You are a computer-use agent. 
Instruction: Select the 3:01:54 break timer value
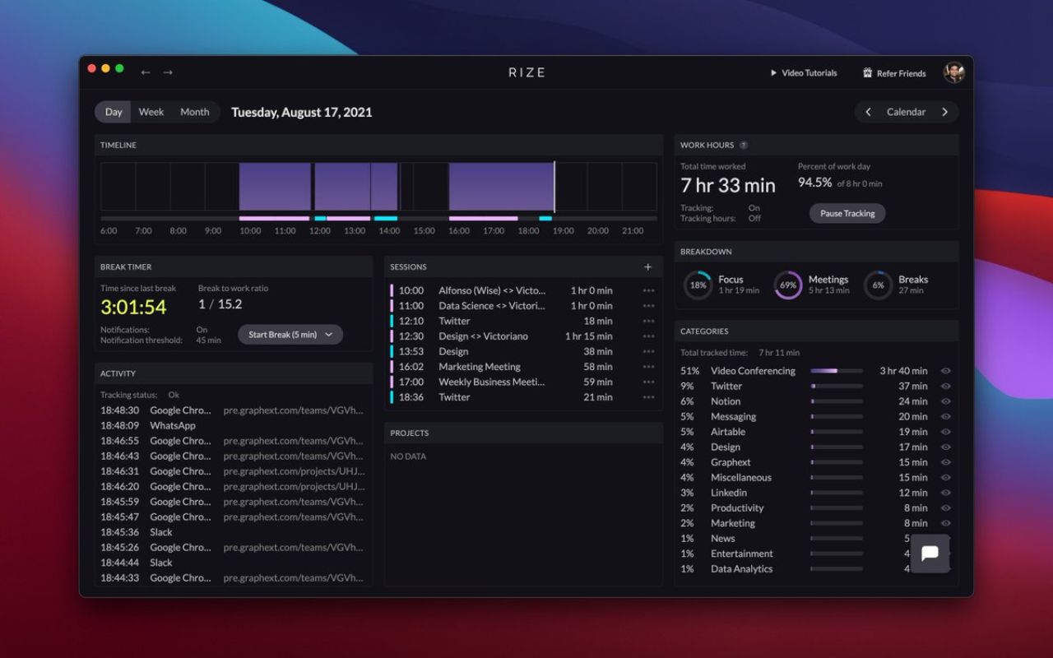click(133, 307)
